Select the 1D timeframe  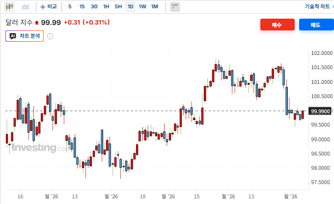tap(130, 7)
